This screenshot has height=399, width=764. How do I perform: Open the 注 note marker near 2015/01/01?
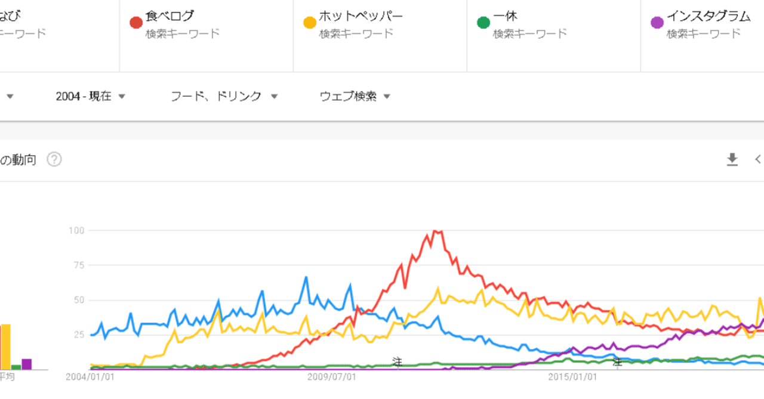point(618,361)
